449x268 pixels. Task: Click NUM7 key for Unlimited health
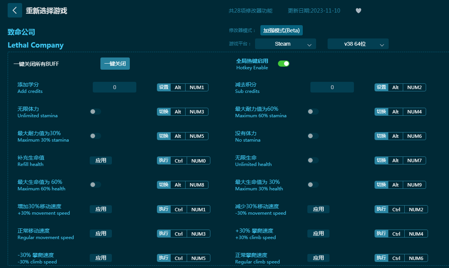pos(414,160)
